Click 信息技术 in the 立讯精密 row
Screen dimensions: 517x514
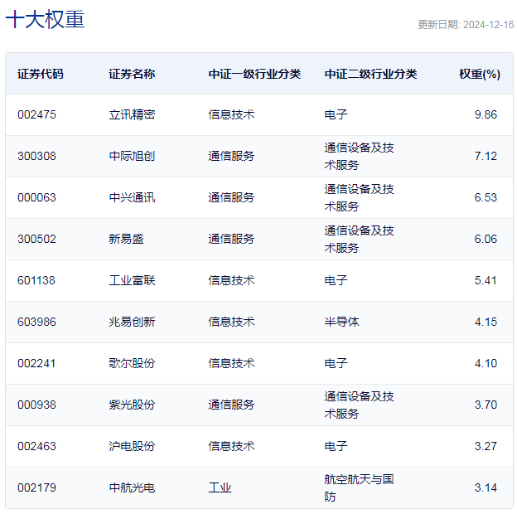[x=231, y=114]
